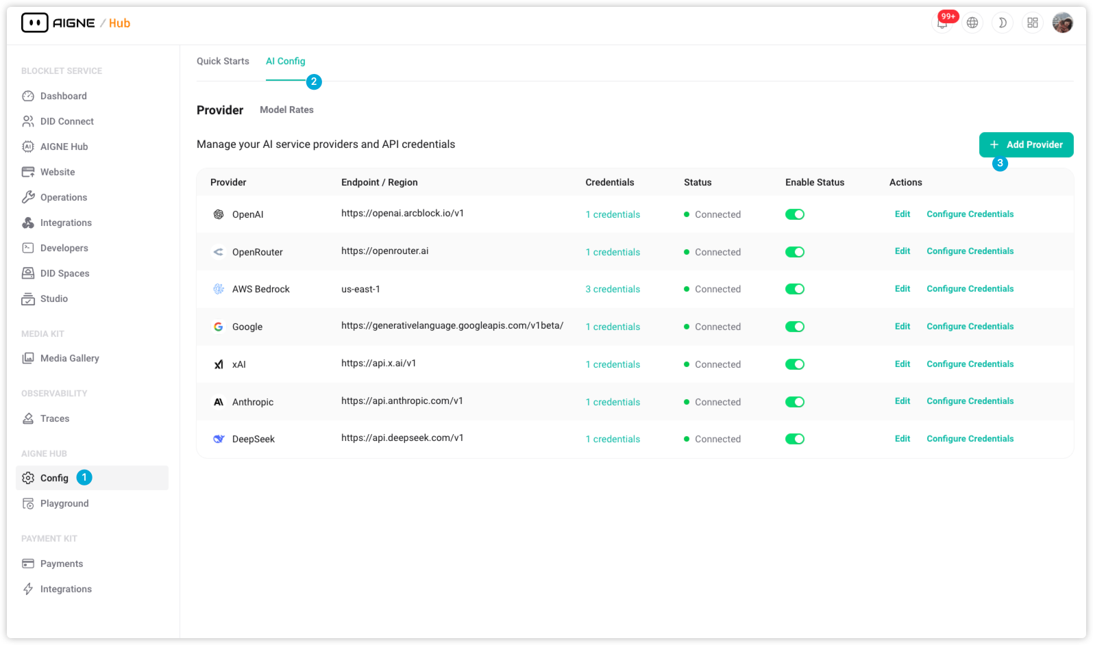
Task: Open Payments in the sidebar
Action: coord(62,564)
